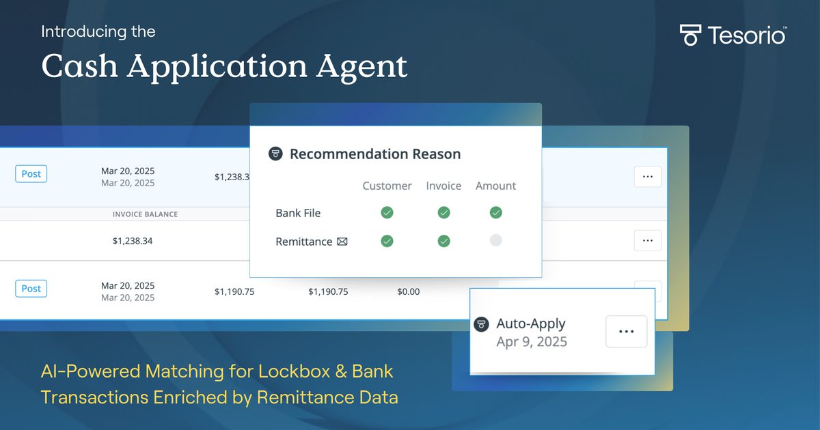Click Bank File Customer green check

click(x=387, y=213)
